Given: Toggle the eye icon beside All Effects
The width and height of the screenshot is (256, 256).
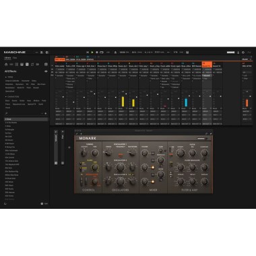Looking at the screenshot, I should [x=46, y=71].
